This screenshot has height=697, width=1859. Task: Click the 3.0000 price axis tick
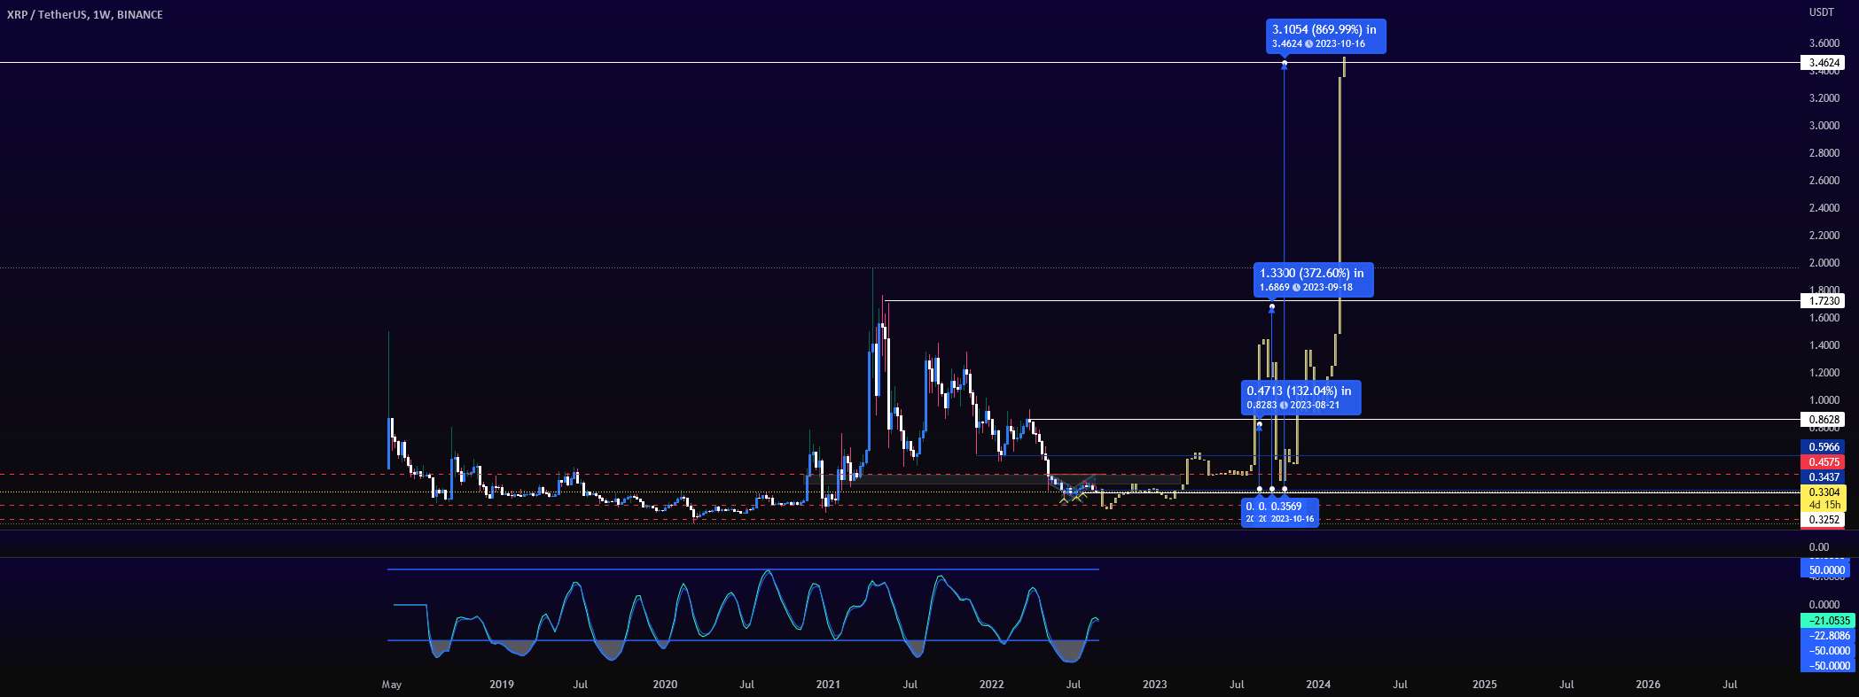point(1823,126)
